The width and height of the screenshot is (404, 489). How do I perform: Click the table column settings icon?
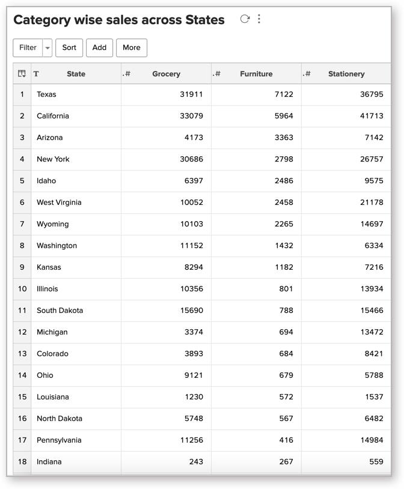(x=22, y=74)
